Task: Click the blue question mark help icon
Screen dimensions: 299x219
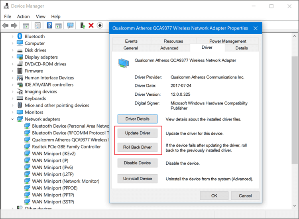Action: point(49,25)
